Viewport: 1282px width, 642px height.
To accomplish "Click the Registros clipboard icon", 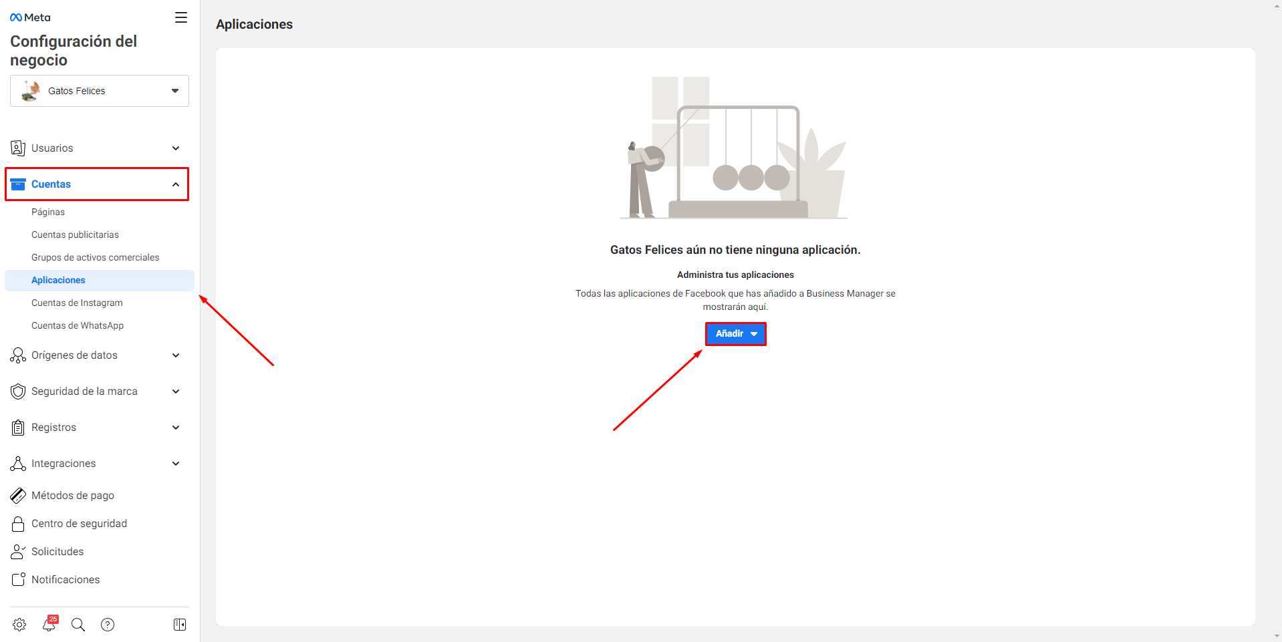I will pyautogui.click(x=18, y=428).
